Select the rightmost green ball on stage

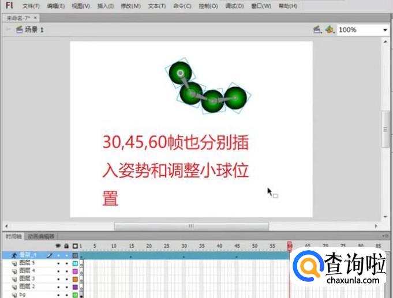(x=235, y=98)
